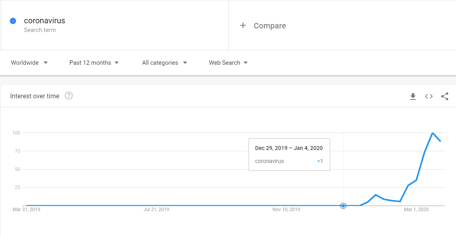
Task: Download the Interest over time chart
Action: pyautogui.click(x=413, y=96)
